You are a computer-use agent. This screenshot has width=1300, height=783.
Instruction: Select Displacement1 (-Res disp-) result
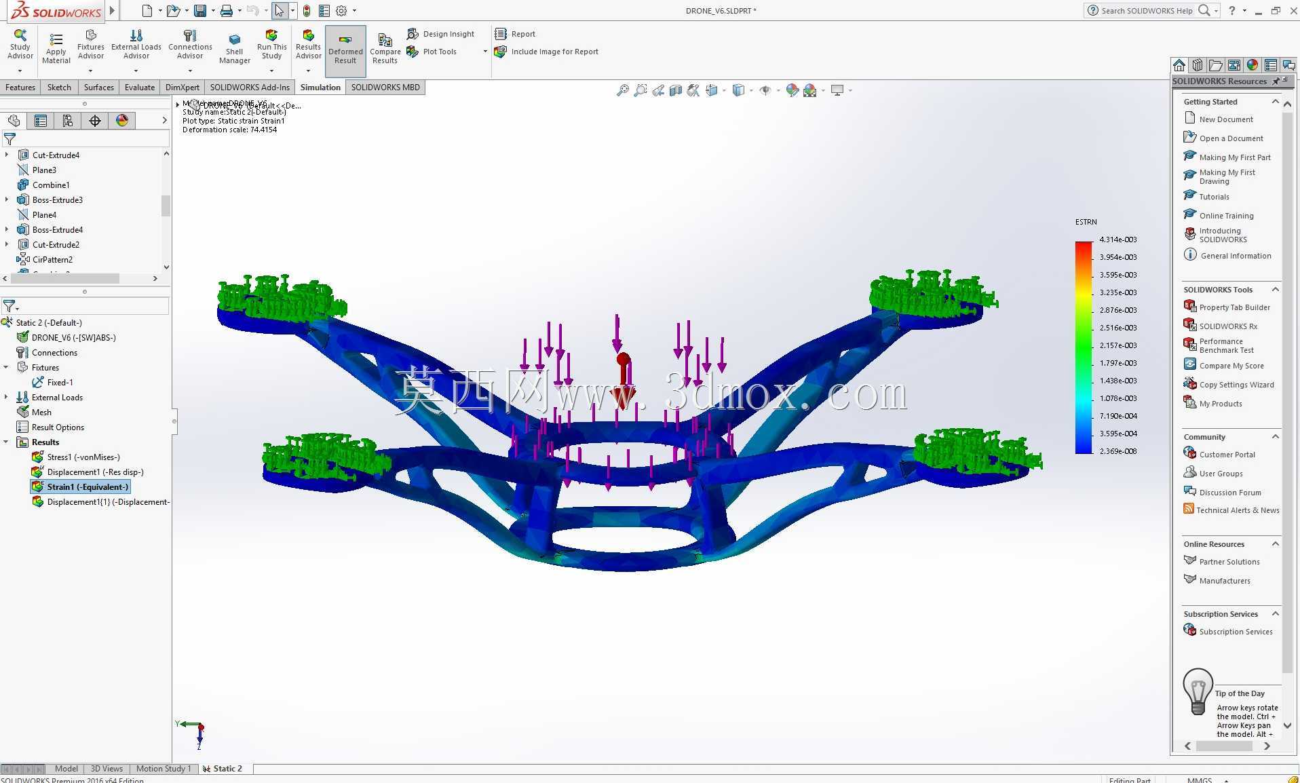88,472
